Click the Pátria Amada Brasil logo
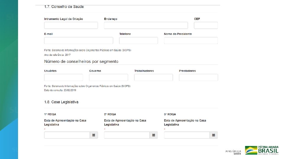Screen dimensions: 284x159 (x=262, y=150)
